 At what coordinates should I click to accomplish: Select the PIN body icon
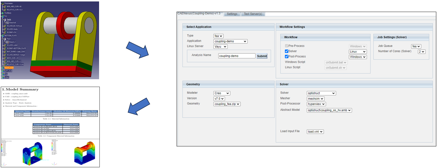3,74
